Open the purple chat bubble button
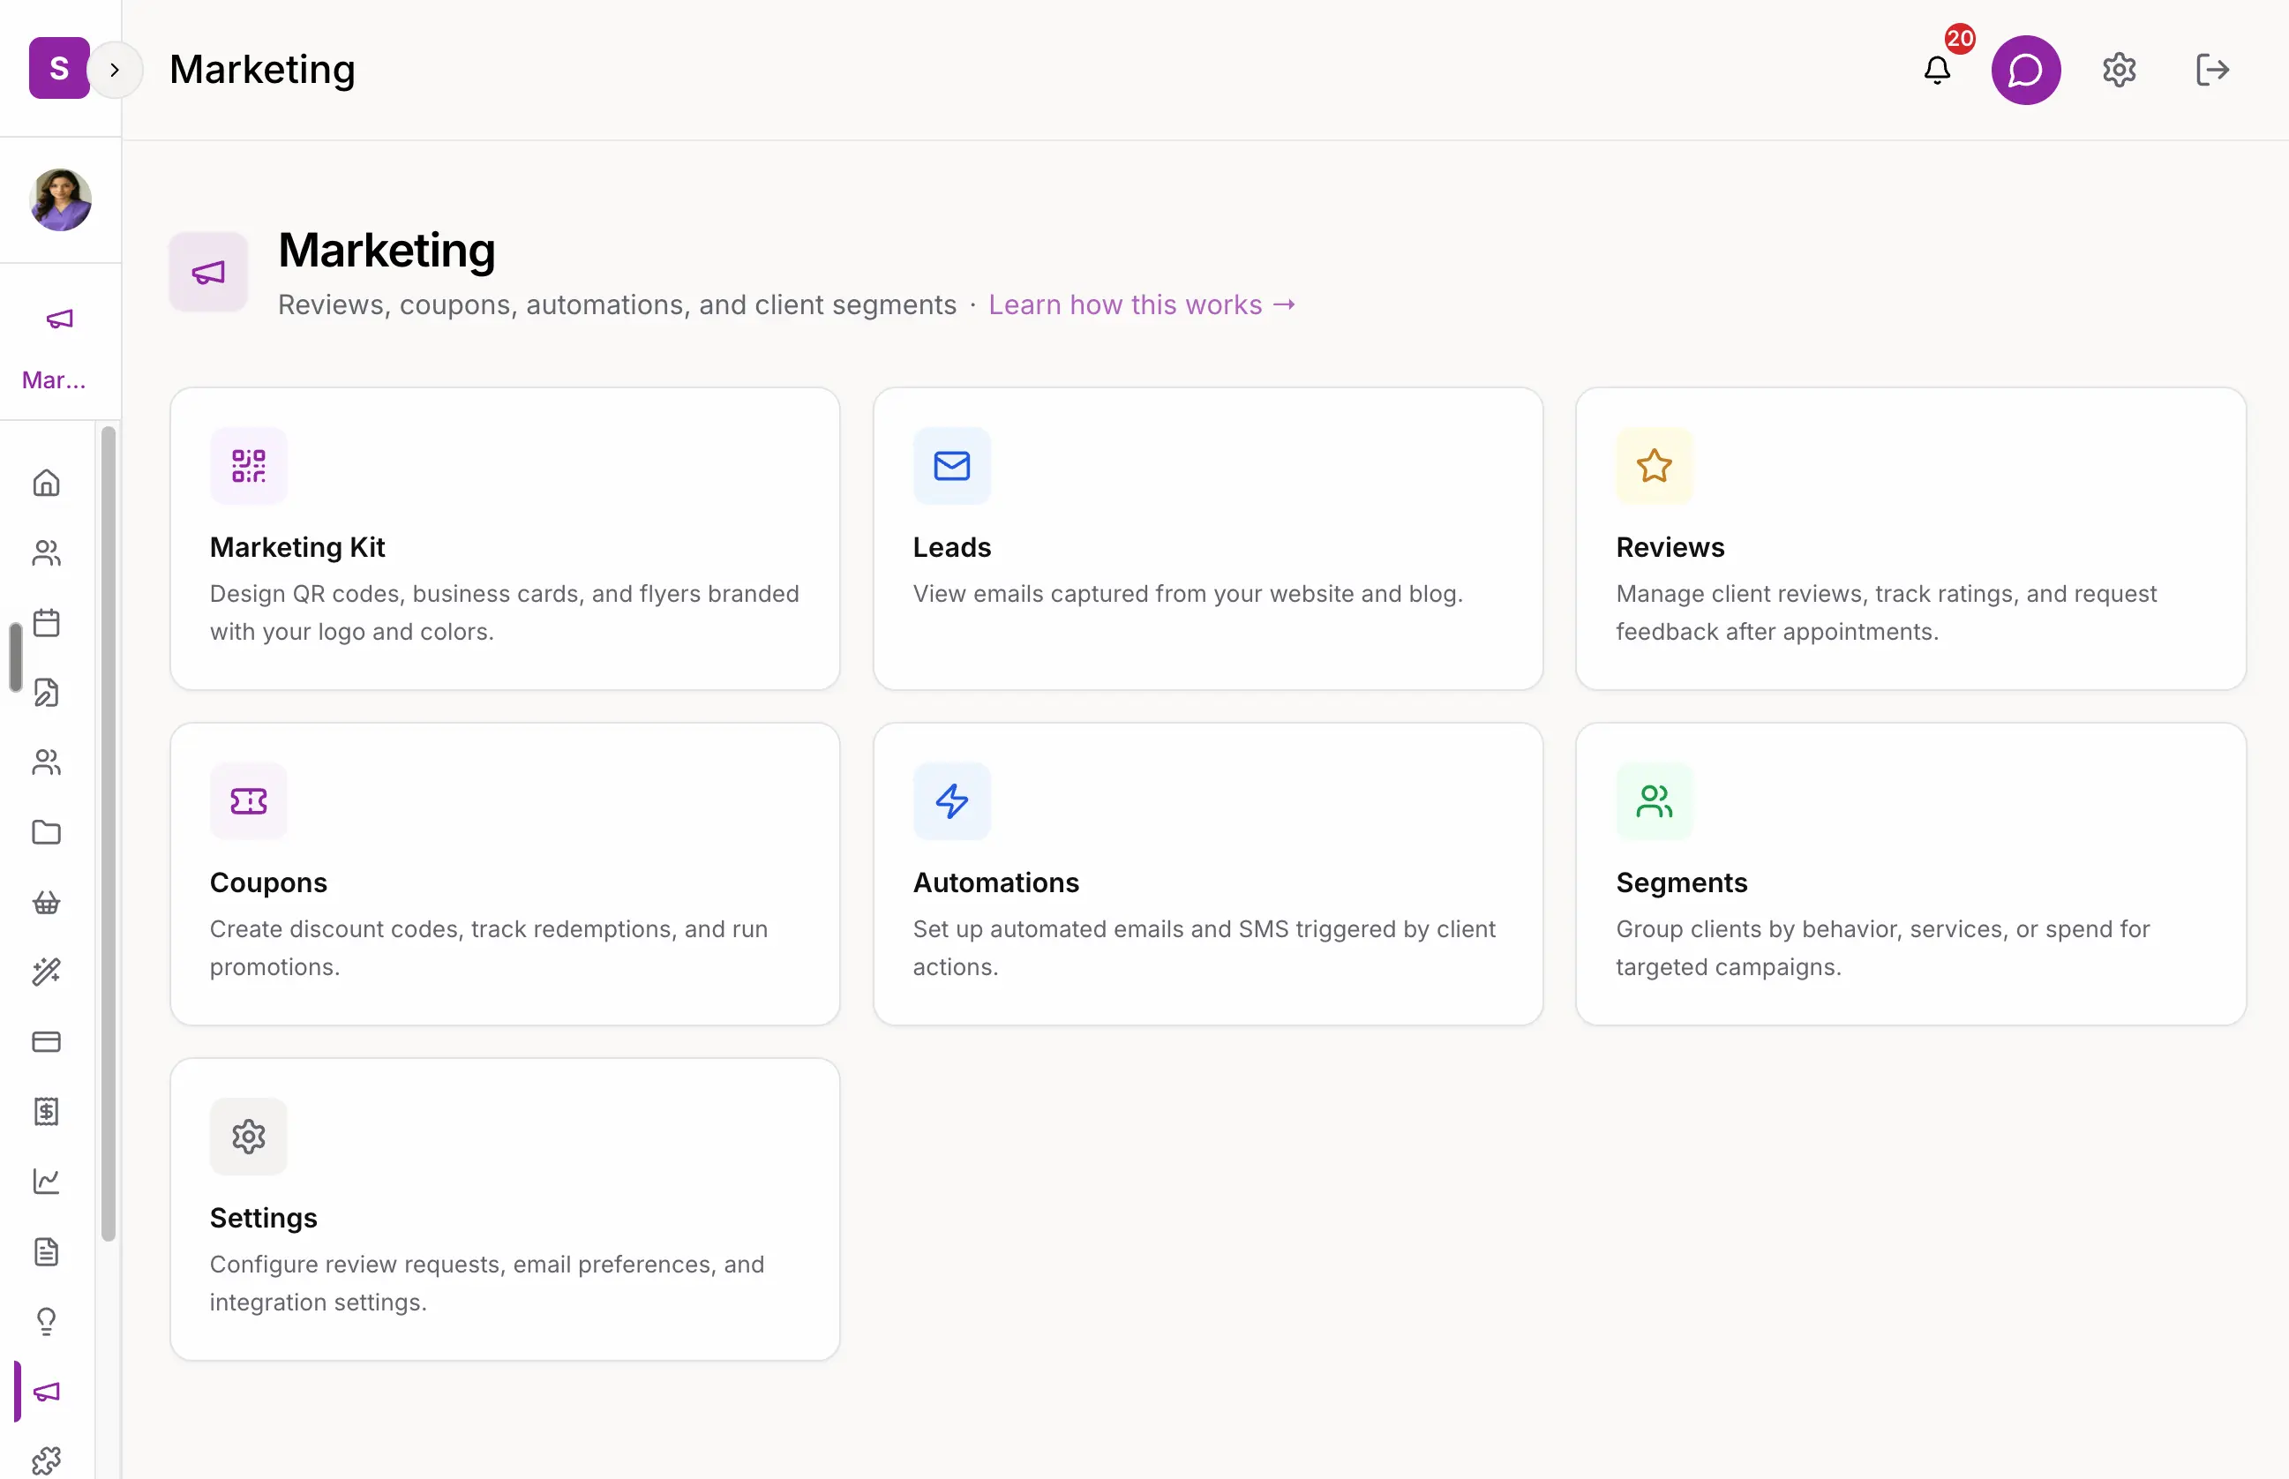This screenshot has width=2289, height=1479. pos(2026,70)
